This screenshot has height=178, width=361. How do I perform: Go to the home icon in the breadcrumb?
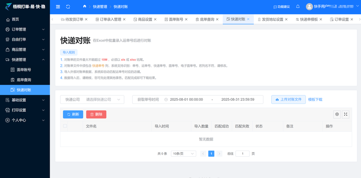coord(84,6)
